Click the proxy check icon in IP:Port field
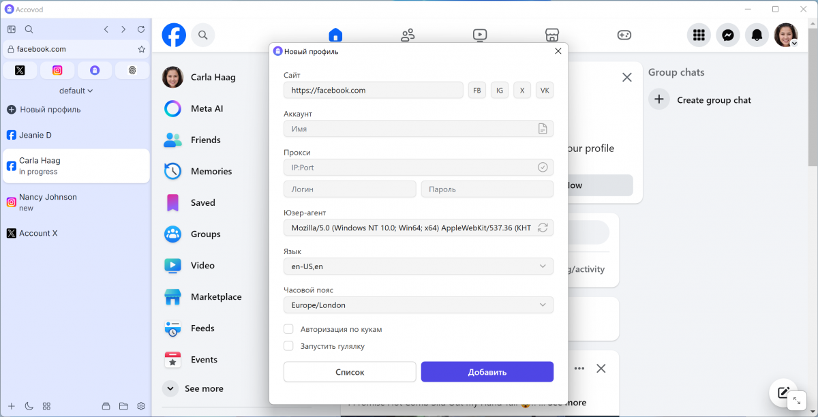This screenshot has width=818, height=417. tap(543, 167)
